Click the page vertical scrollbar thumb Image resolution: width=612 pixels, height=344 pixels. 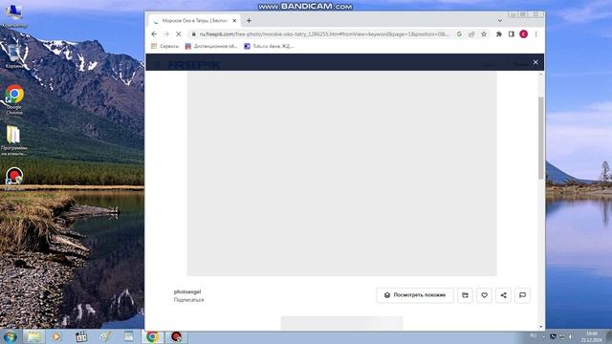coord(541,139)
